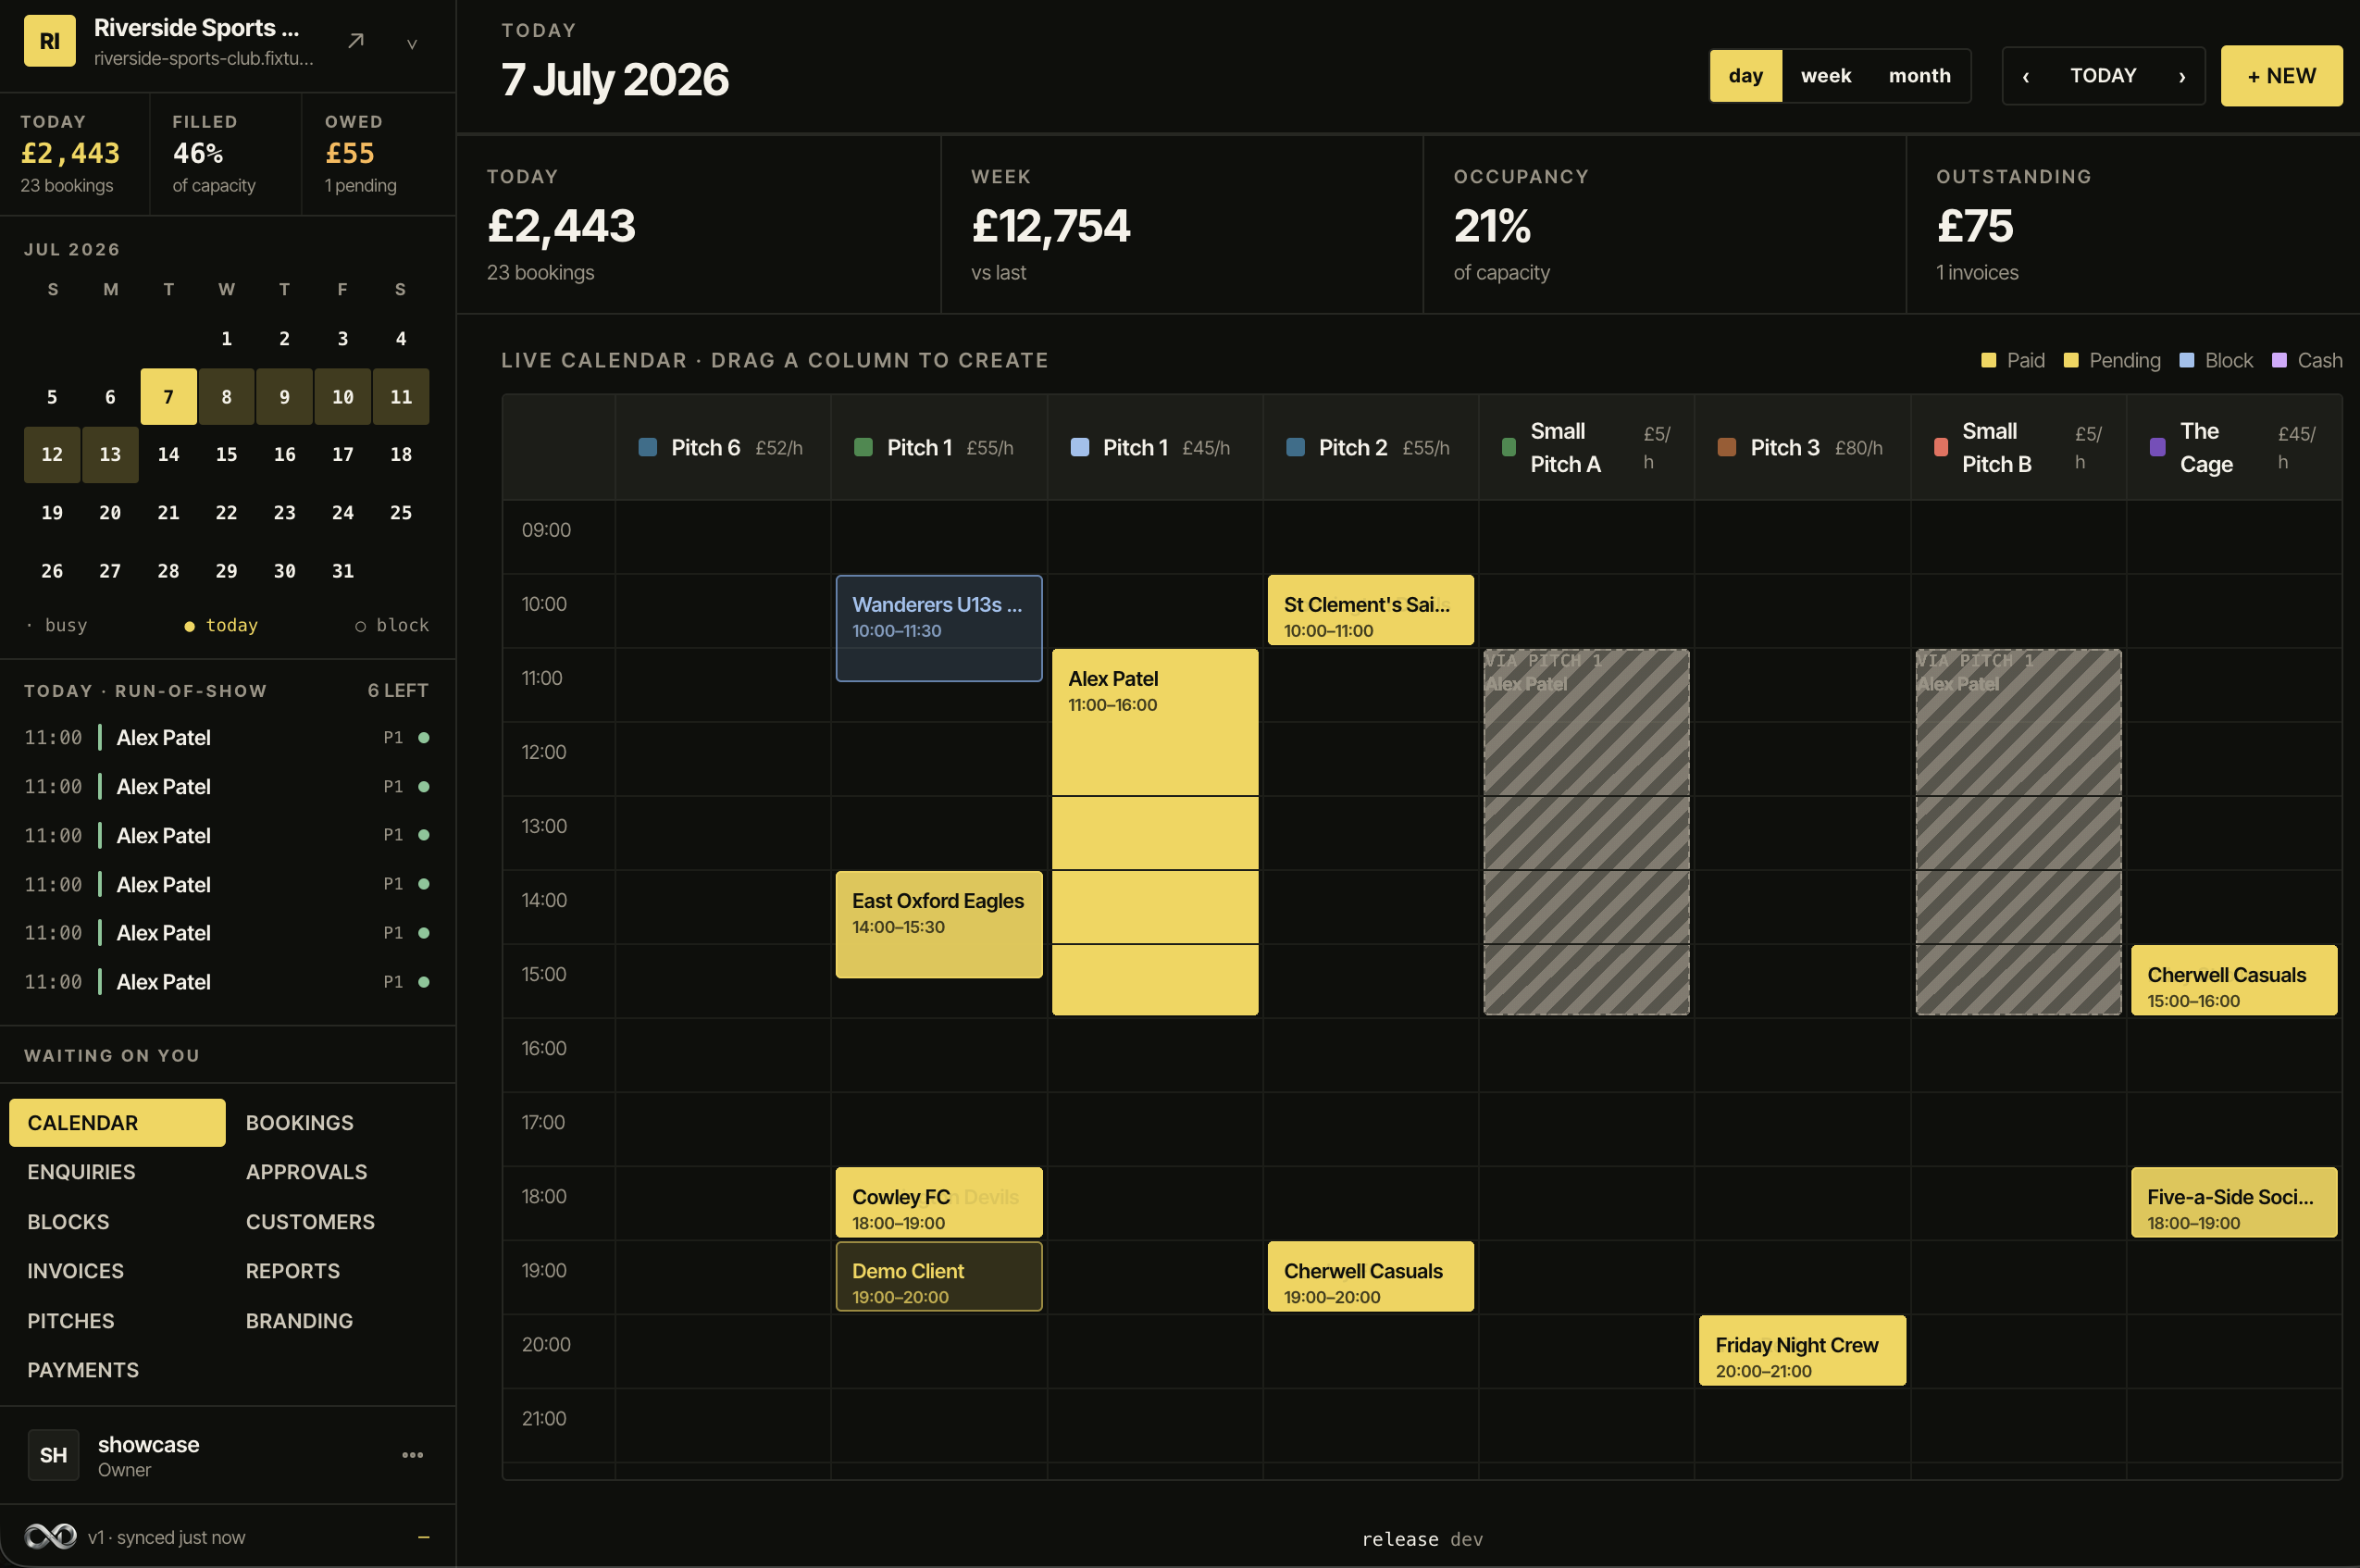Screen dimensions: 2360x1568
Task: Open the BLOCKS nav item
Action: [x=117, y=1222]
